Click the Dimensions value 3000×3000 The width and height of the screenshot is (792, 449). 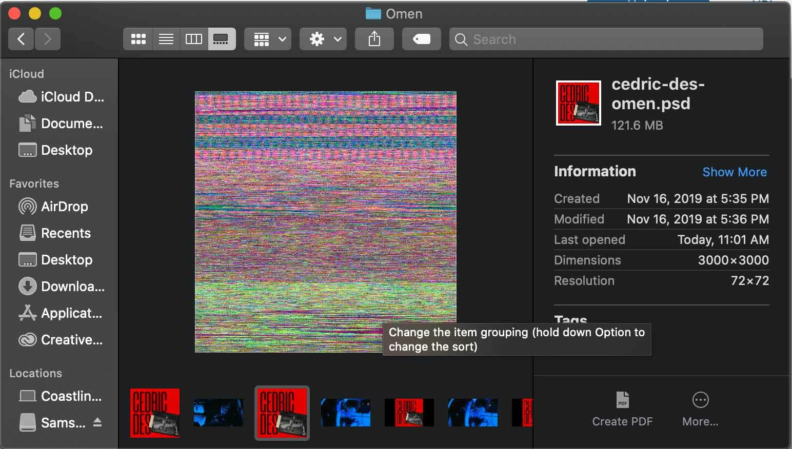[733, 260]
